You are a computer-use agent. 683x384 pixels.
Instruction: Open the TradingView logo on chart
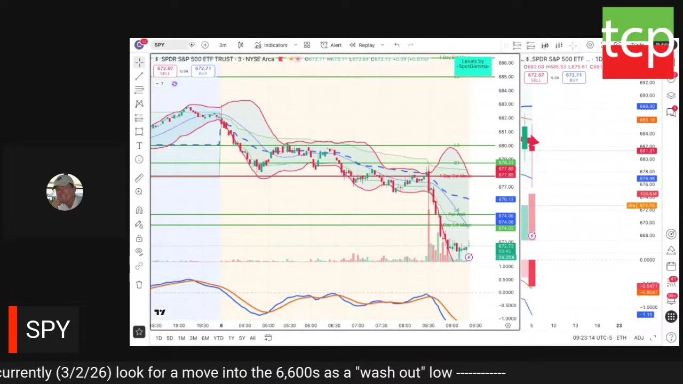tap(160, 313)
